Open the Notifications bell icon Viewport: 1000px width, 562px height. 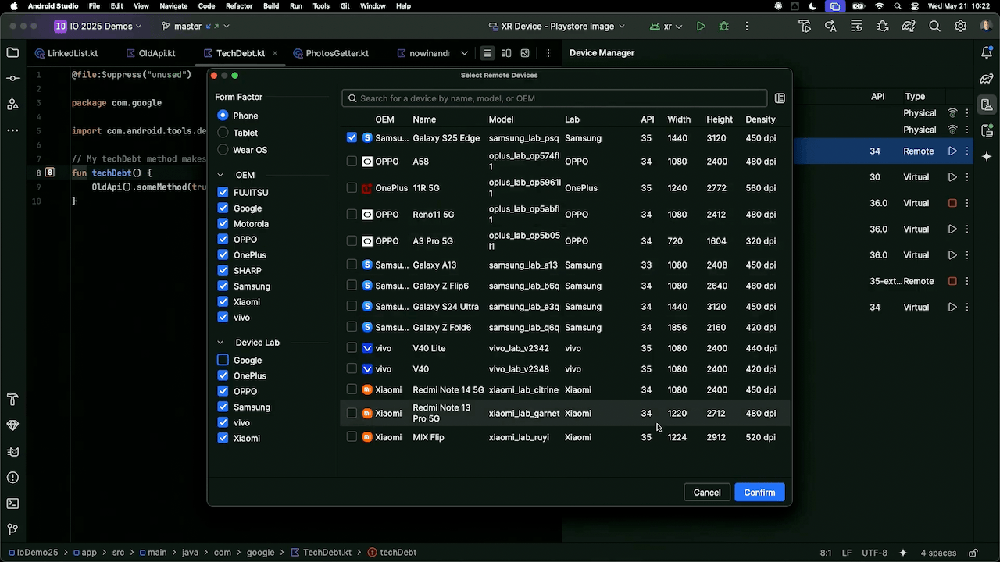[x=987, y=53]
